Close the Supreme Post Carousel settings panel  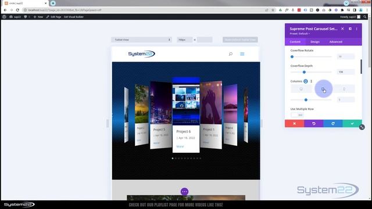coord(342,28)
